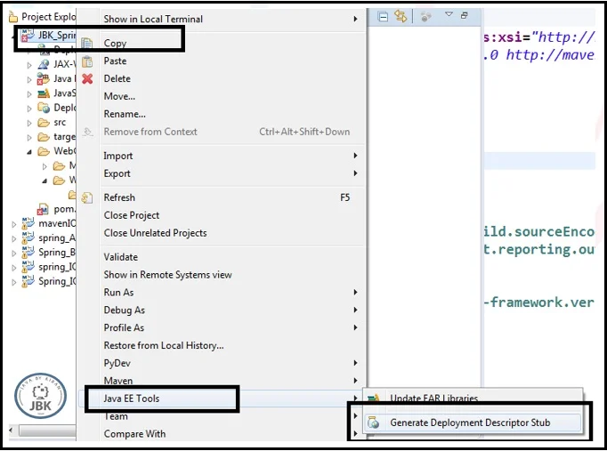Click the Copy icon in context menu
Screen dimensions: 607x451
(x=87, y=43)
